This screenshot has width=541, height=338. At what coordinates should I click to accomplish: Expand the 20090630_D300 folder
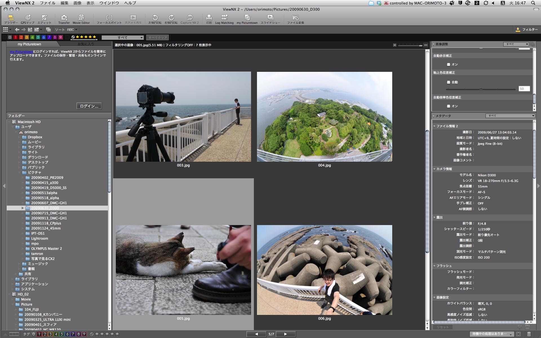click(23, 208)
